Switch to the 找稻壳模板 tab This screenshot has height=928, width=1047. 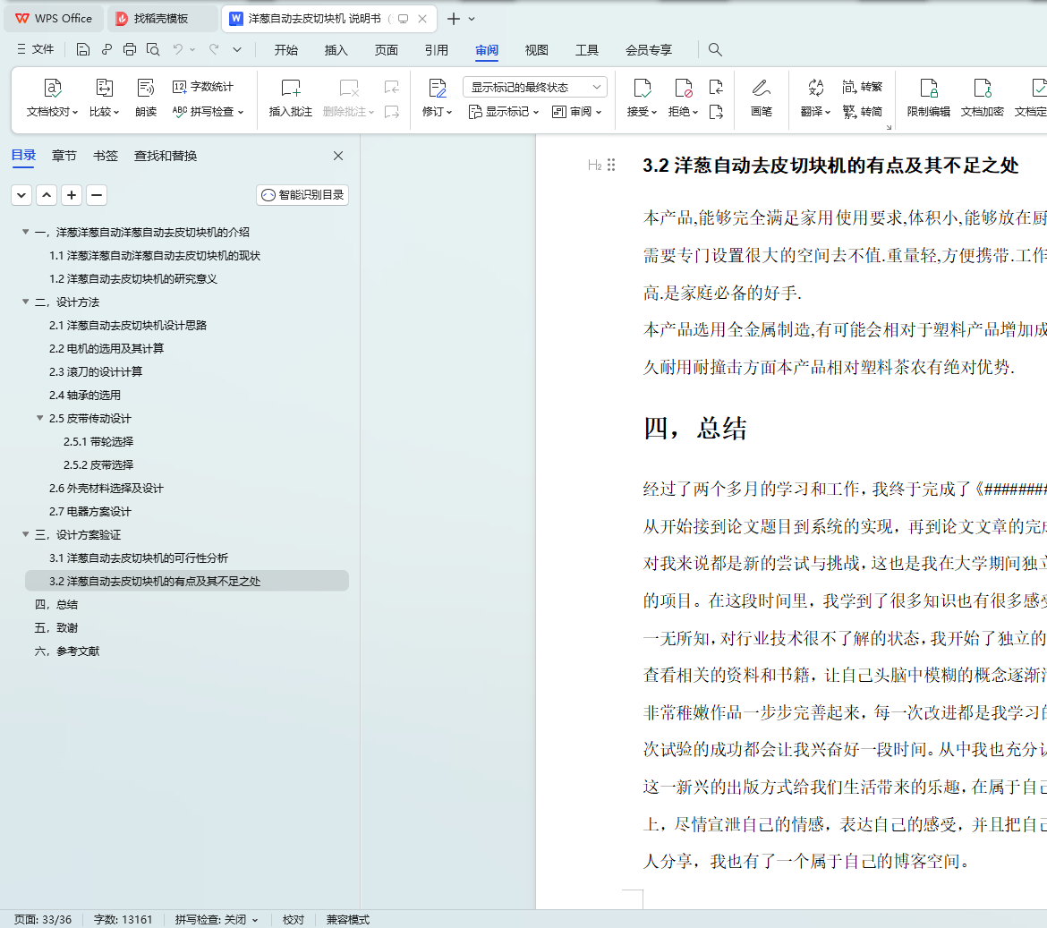click(x=162, y=19)
